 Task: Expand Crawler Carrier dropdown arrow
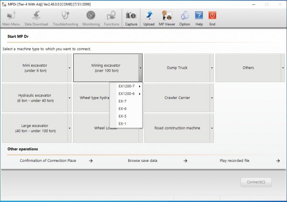coord(212,98)
